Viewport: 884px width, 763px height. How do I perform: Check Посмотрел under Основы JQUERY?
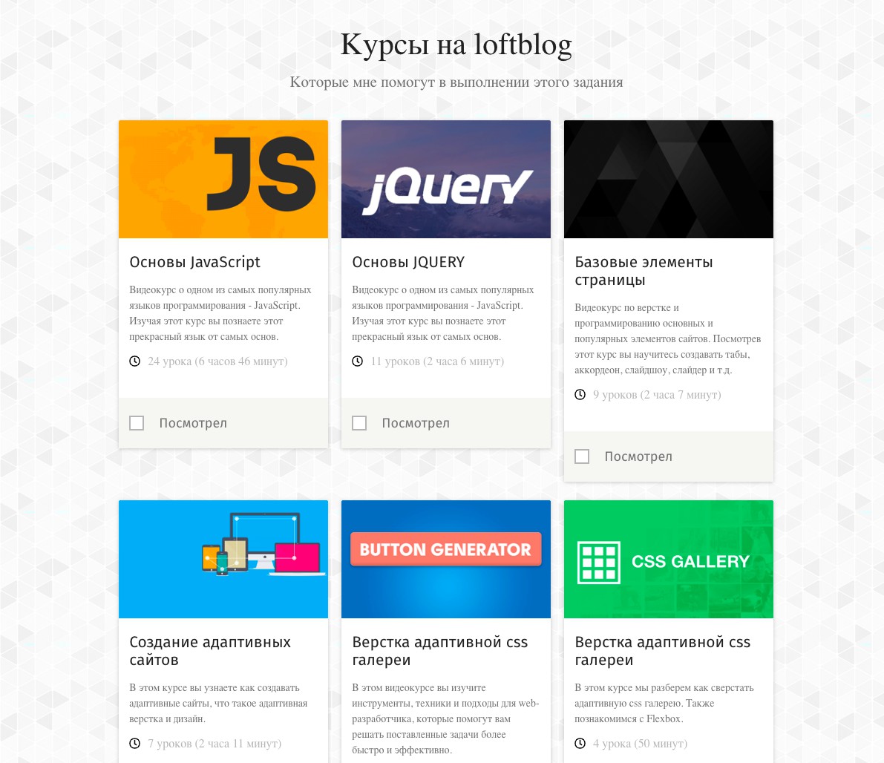[x=359, y=423]
